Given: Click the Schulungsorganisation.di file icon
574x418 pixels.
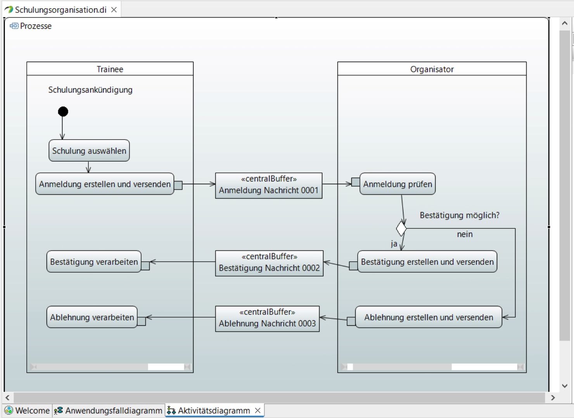Looking at the screenshot, I should 9,9.
